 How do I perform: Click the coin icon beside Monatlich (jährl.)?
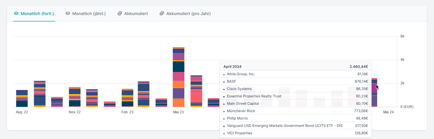[68, 14]
